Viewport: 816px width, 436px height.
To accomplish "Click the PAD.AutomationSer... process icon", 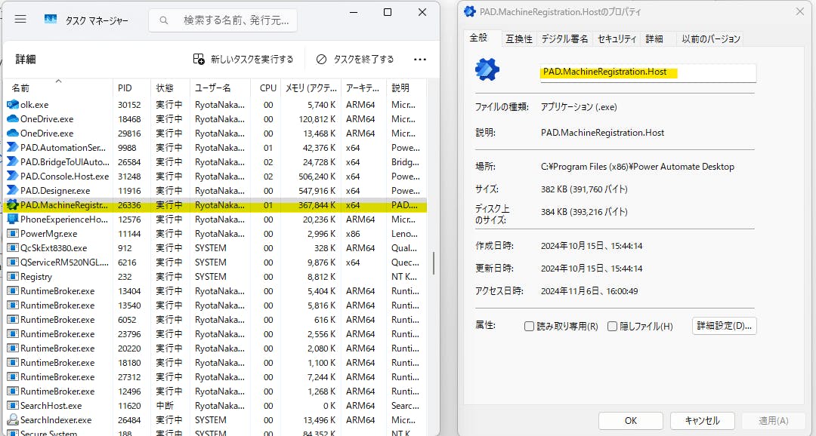I will (13, 148).
